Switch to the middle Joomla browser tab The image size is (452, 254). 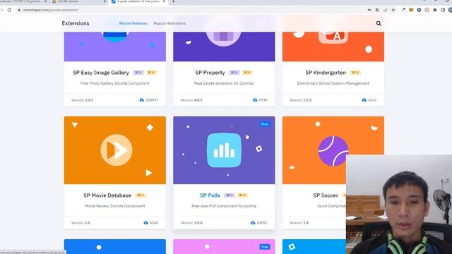tap(78, 1)
